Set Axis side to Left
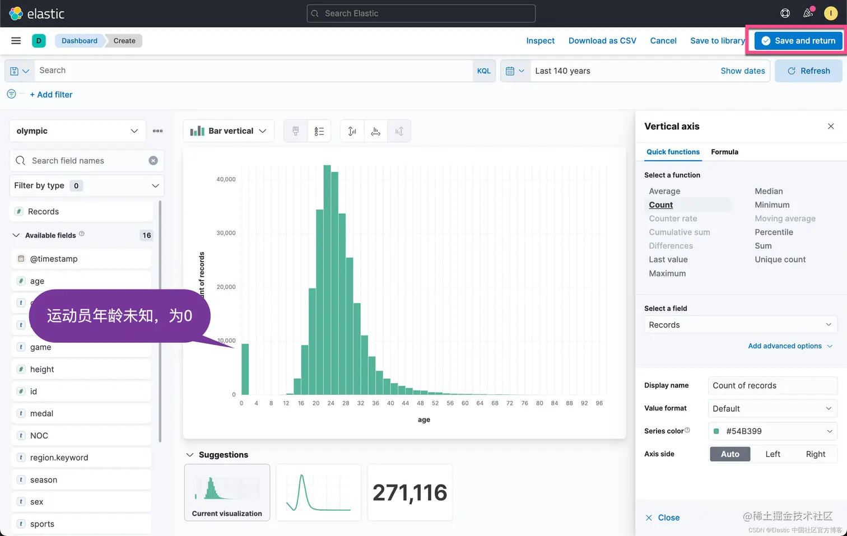847x536 pixels. pyautogui.click(x=772, y=454)
